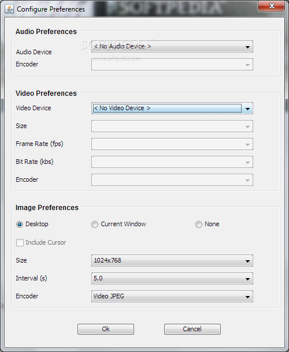Dismiss the dialog with Cancel button
The height and width of the screenshot is (352, 289).
click(192, 329)
